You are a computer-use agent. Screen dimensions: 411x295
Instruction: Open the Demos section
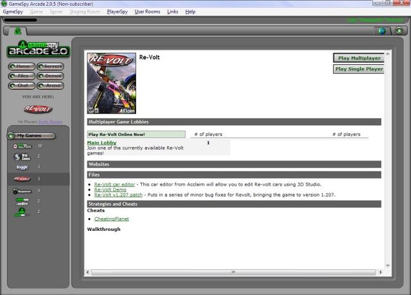pyautogui.click(x=50, y=76)
